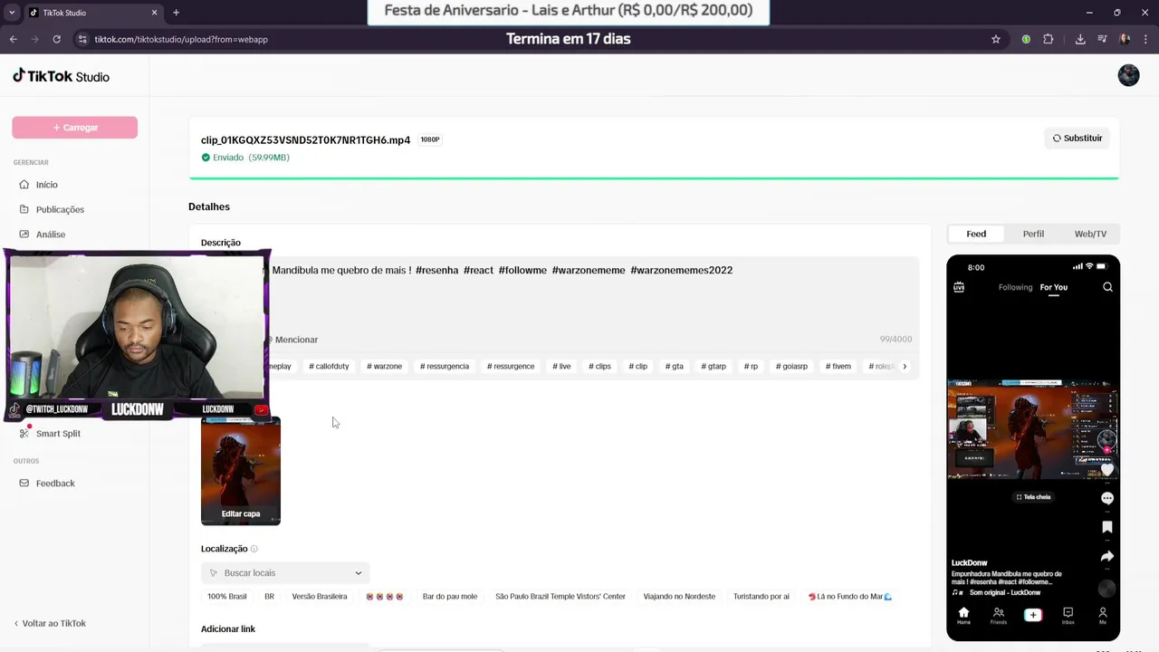
Task: Switch preview to Feed tab
Action: [976, 234]
